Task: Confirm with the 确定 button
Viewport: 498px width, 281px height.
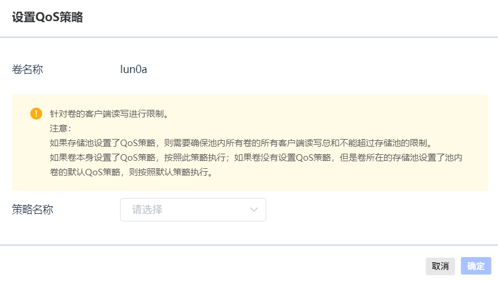Action: coord(476,266)
